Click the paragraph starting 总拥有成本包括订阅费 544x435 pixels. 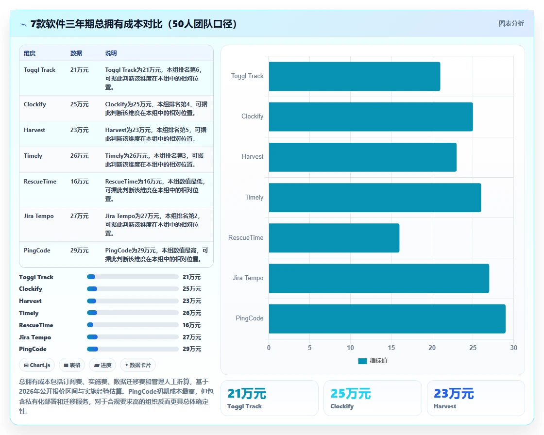116,397
